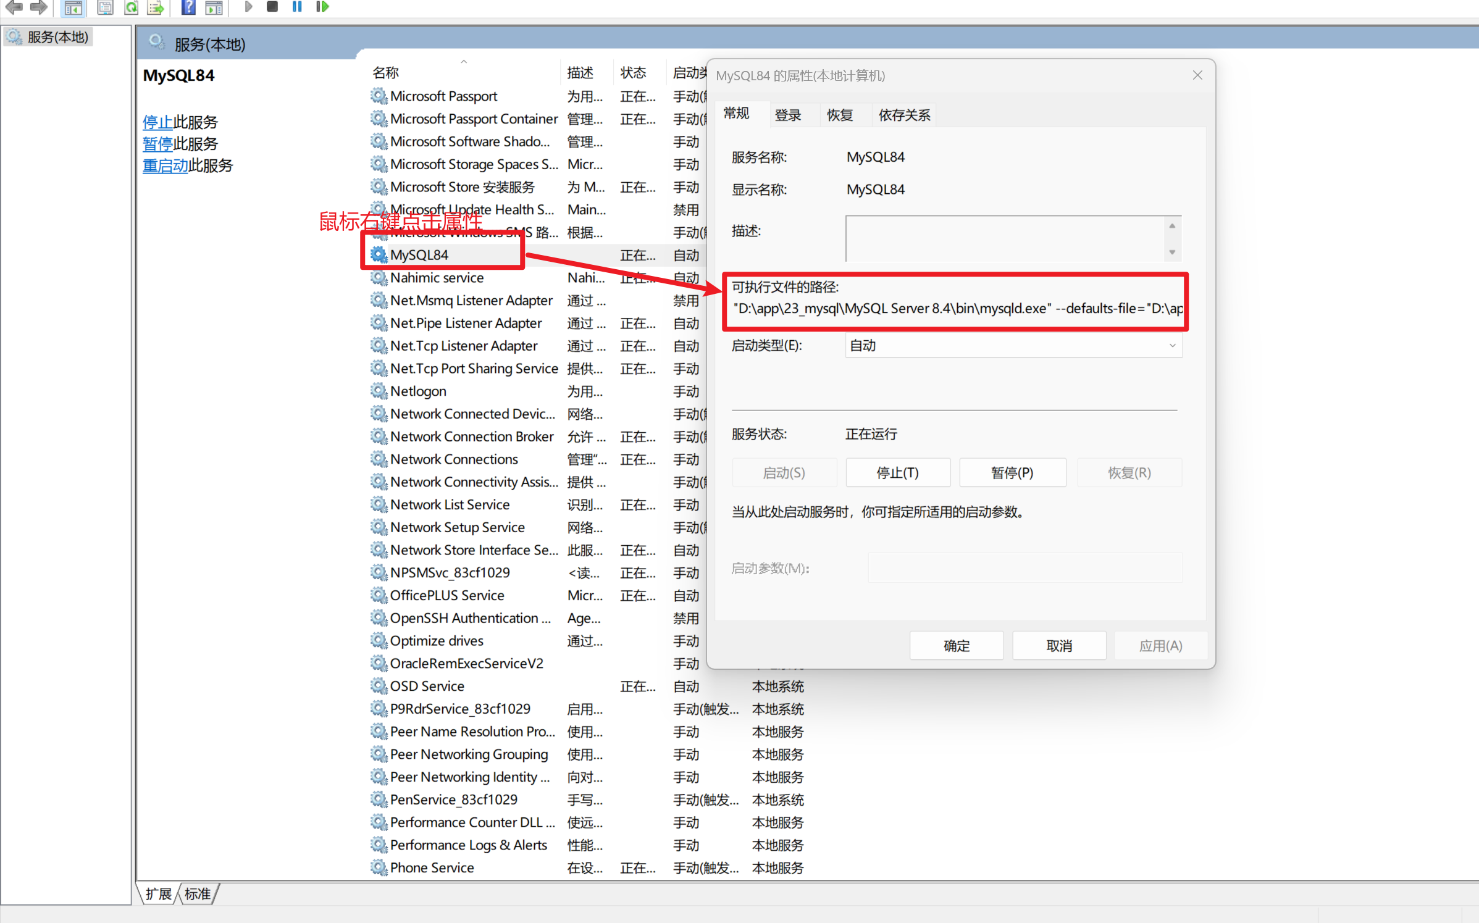Click the Restart Service toolbar icon

click(x=322, y=7)
